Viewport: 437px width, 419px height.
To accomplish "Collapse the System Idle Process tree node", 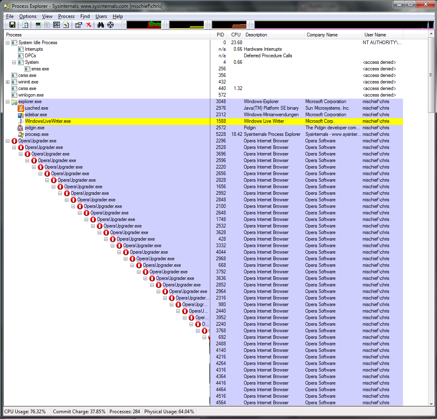I will (7, 43).
